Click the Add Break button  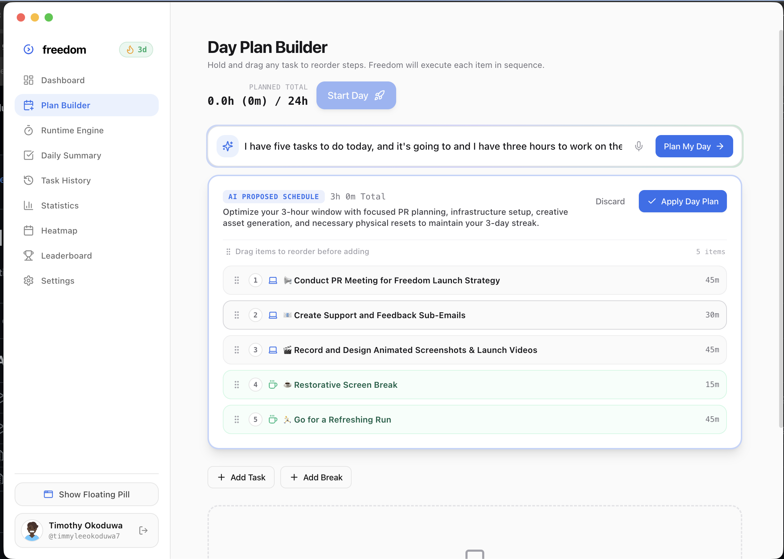[316, 477]
